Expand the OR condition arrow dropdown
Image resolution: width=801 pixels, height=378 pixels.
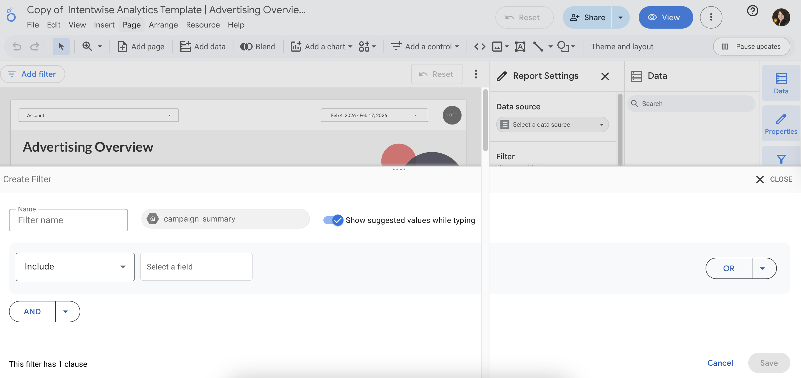pos(762,268)
